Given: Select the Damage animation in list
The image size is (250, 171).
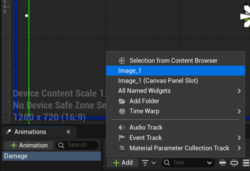Looking at the screenshot, I should 52,156.
